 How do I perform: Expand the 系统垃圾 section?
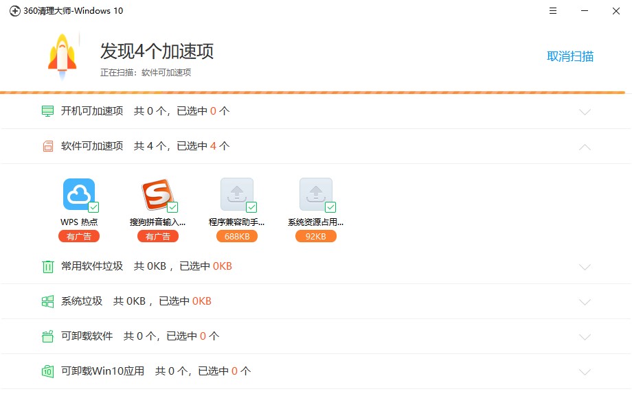tap(585, 301)
